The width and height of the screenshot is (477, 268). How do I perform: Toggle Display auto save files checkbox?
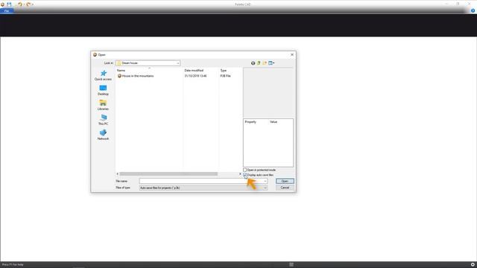(x=245, y=175)
